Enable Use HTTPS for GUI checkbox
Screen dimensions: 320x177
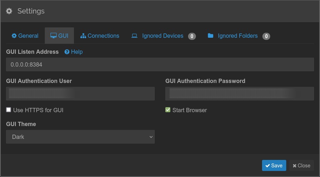point(9,110)
